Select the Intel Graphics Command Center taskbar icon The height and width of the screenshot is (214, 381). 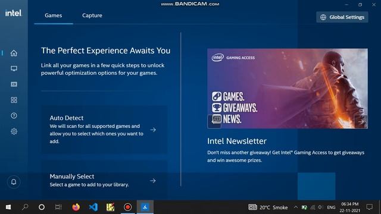(145, 207)
